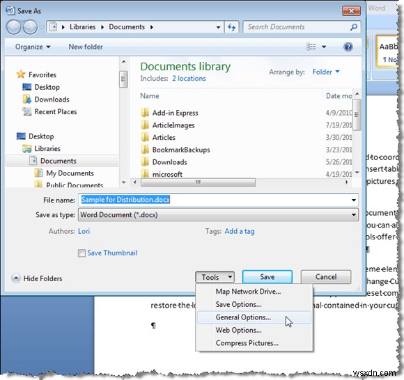Image resolution: width=404 pixels, height=380 pixels.
Task: Select the Downloads folder row in file list
Action: pyautogui.click(x=169, y=162)
